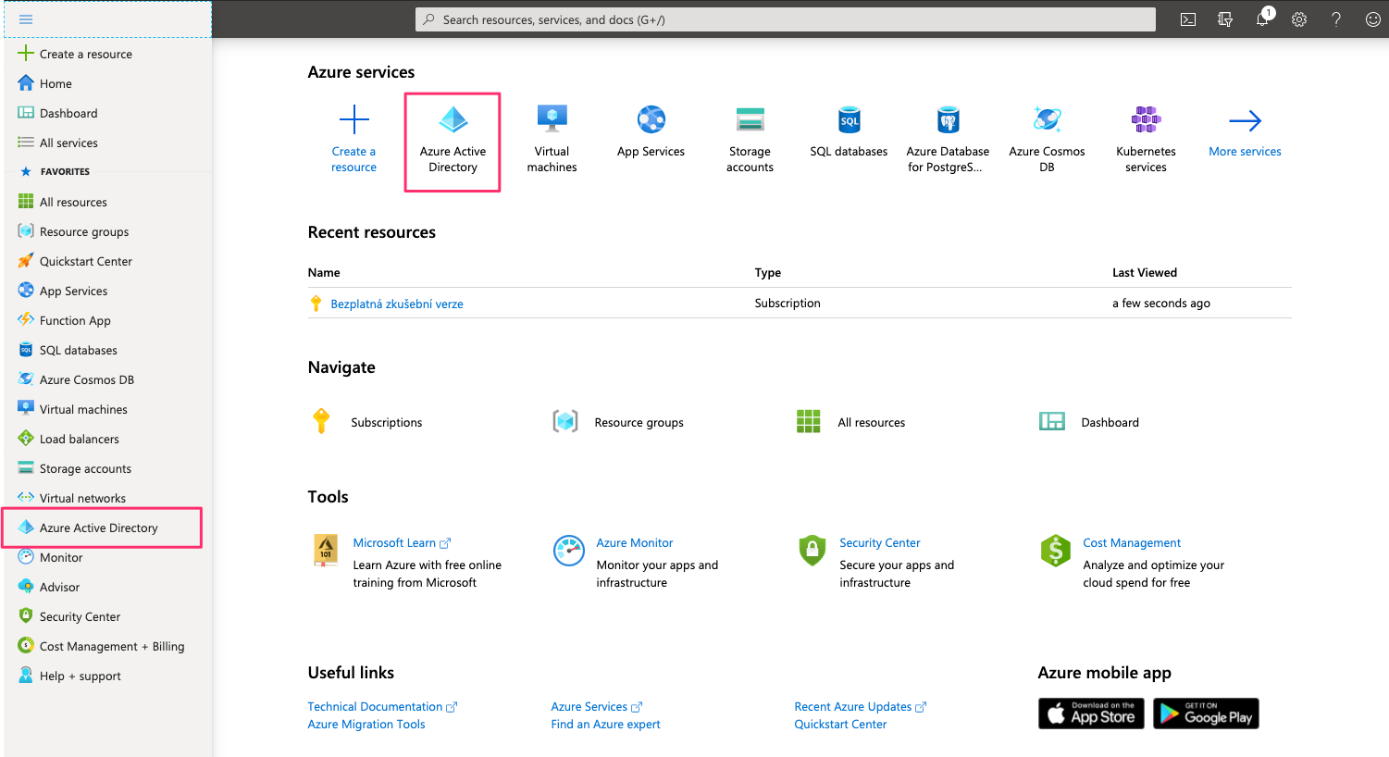Open portal settings gear icon
Image resolution: width=1389 pixels, height=757 pixels.
[x=1299, y=19]
